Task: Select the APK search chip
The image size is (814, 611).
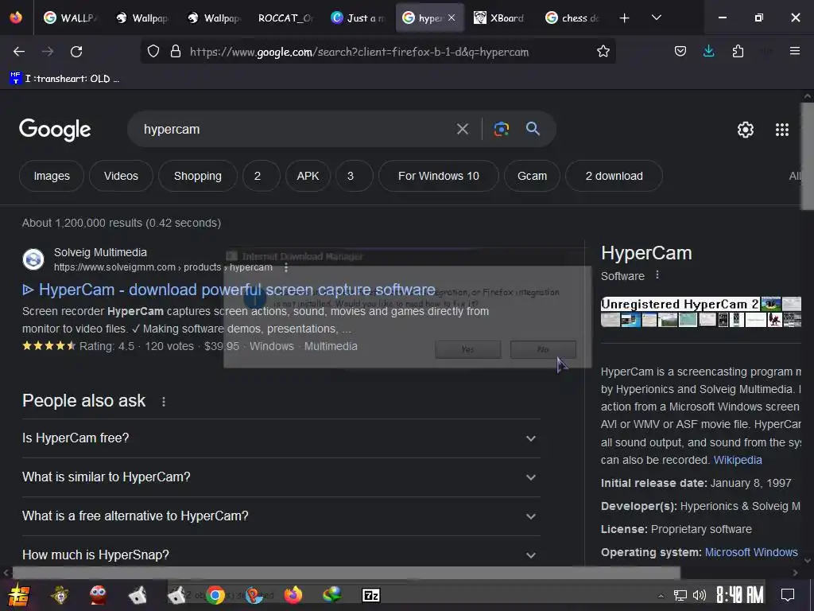Action: click(x=308, y=176)
